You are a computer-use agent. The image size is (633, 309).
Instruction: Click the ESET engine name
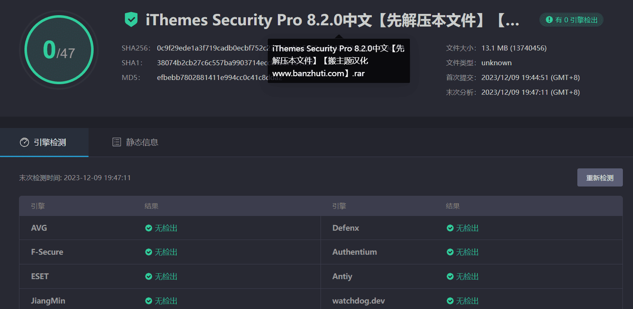(40, 277)
